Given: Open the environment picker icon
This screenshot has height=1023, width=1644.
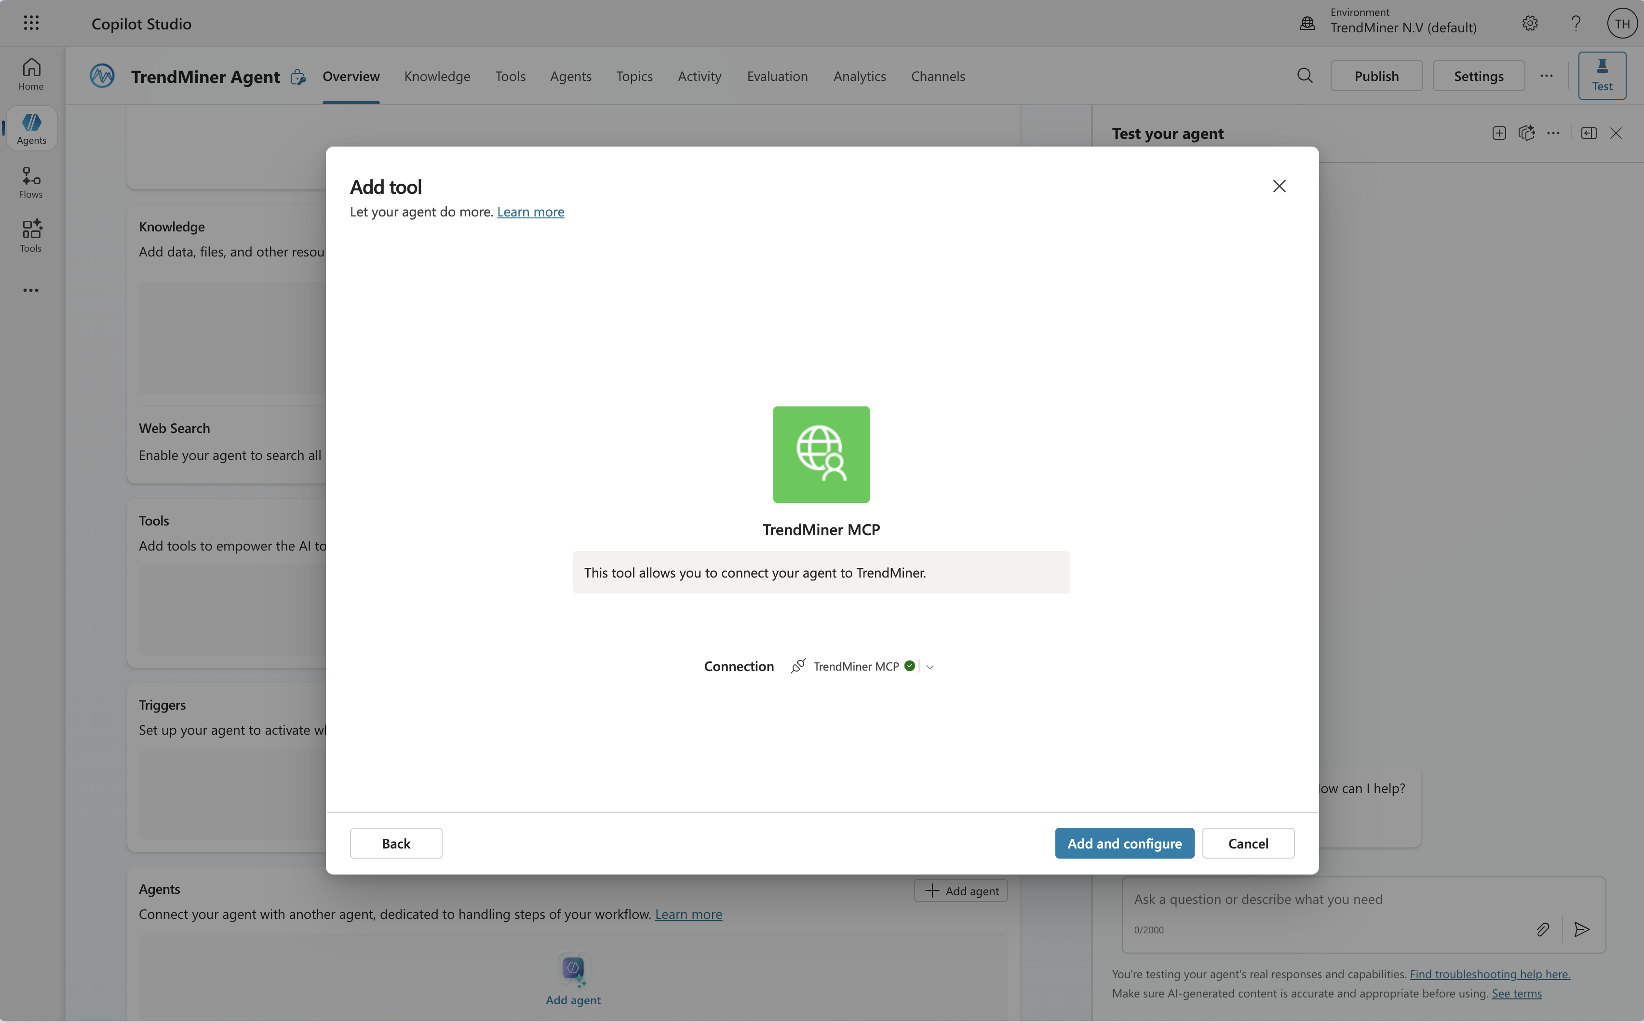Looking at the screenshot, I should tap(1307, 24).
